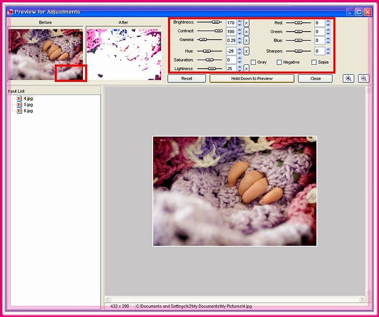Click the Saturation slider handle

click(210, 60)
